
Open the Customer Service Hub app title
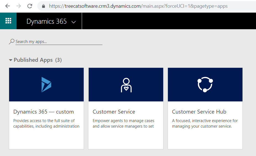point(199,112)
